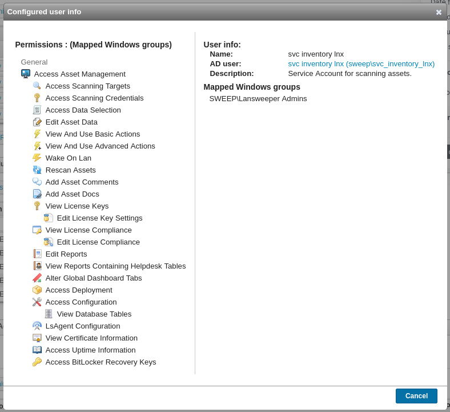Select the View License Keys label
The width and height of the screenshot is (450, 412).
[77, 206]
